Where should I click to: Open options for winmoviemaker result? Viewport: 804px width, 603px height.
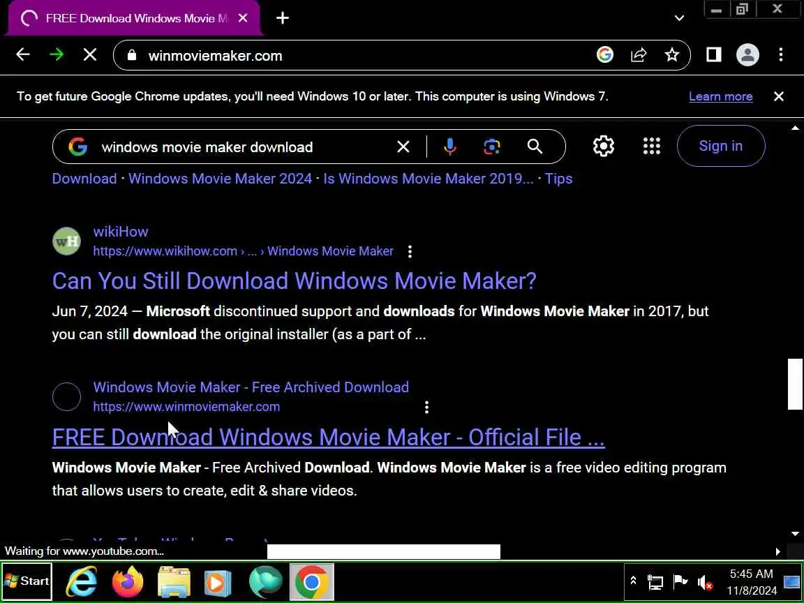coord(426,407)
